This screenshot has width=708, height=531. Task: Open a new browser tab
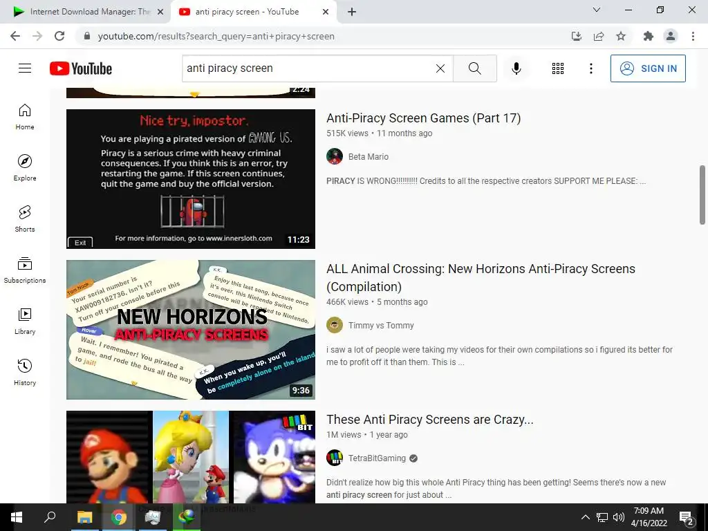[352, 12]
